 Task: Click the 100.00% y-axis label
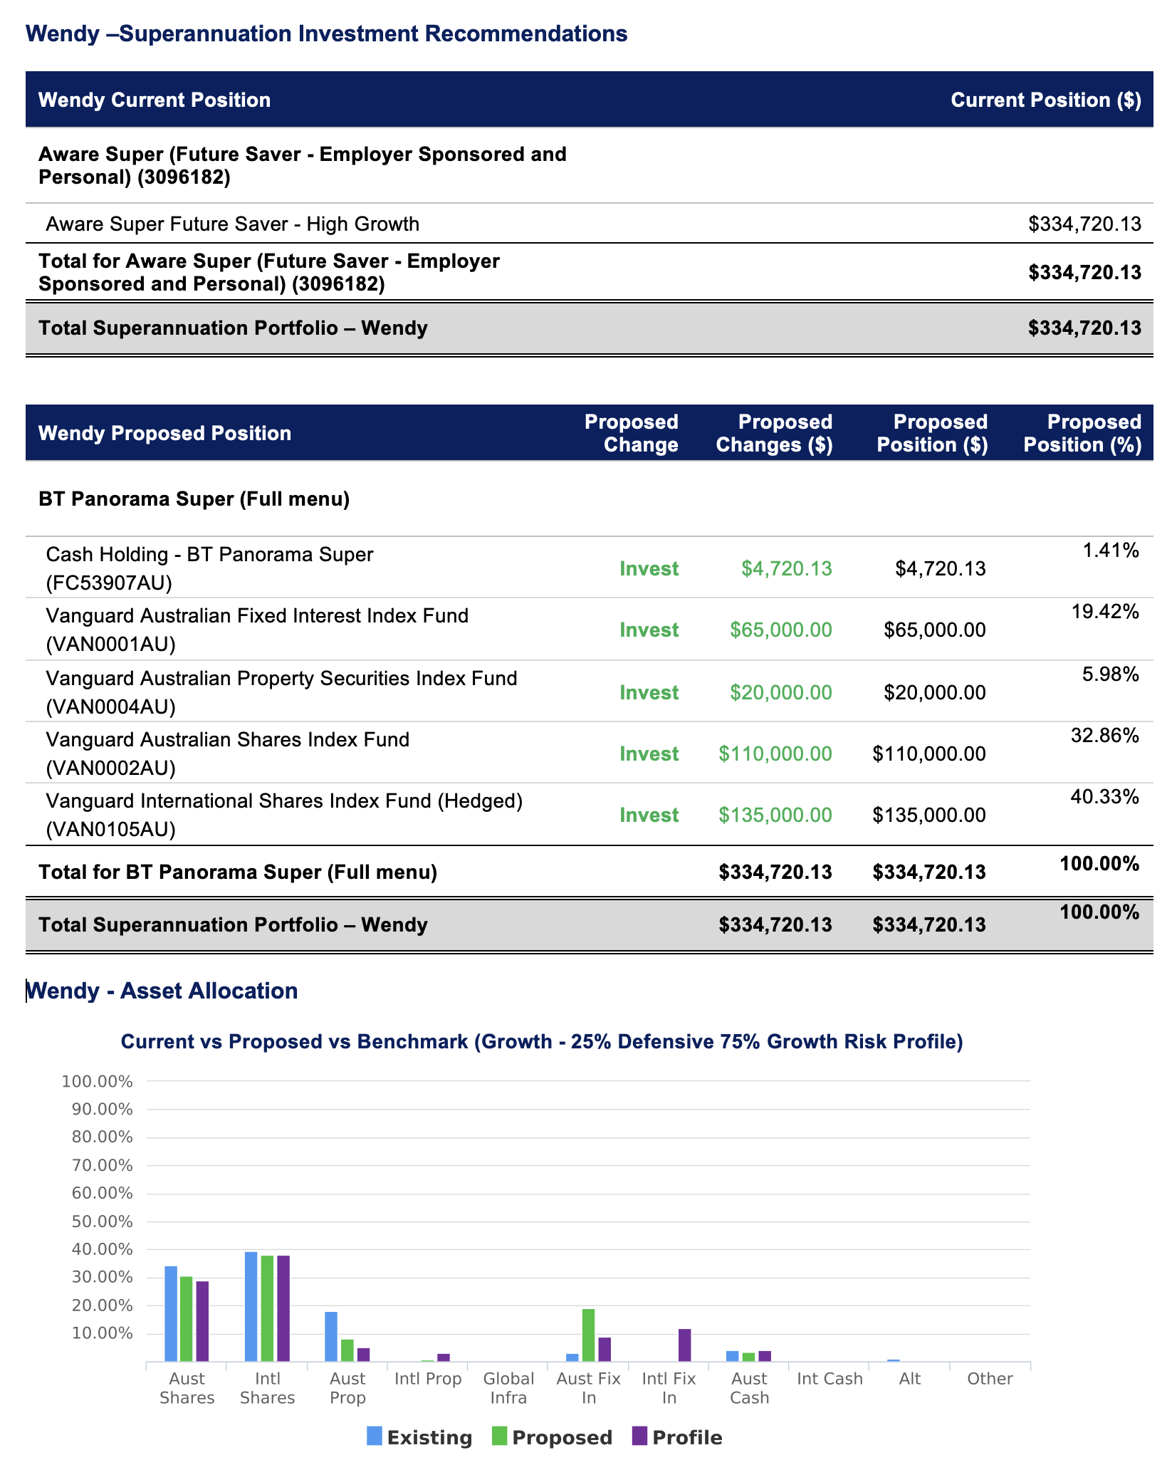(x=97, y=1082)
